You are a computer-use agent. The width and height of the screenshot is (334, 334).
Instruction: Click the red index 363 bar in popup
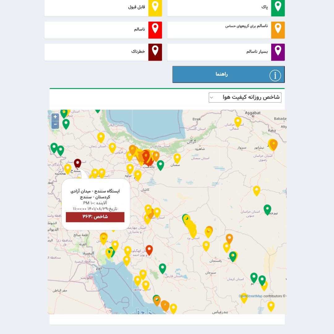(x=95, y=217)
